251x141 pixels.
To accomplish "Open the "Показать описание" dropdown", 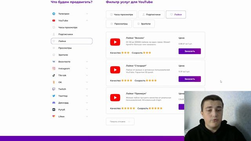I will 120,122.
